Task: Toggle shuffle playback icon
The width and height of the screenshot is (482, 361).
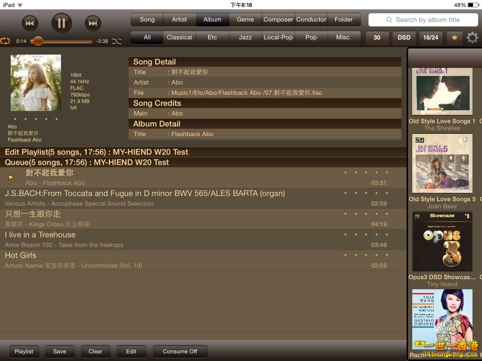Action: tap(117, 41)
